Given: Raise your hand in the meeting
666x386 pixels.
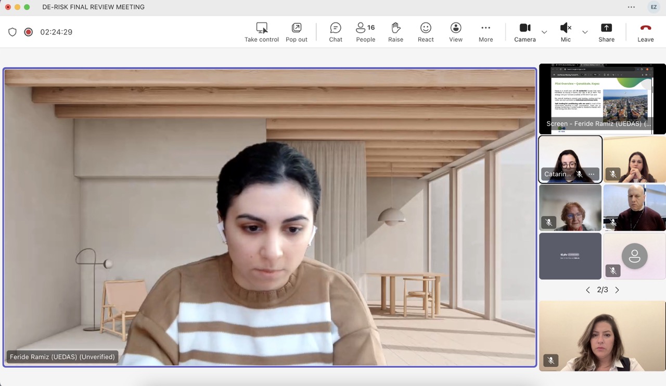Looking at the screenshot, I should (395, 32).
